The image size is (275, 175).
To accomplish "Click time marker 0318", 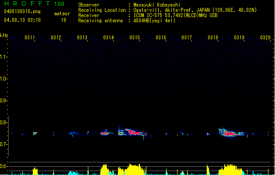I will [213, 38].
